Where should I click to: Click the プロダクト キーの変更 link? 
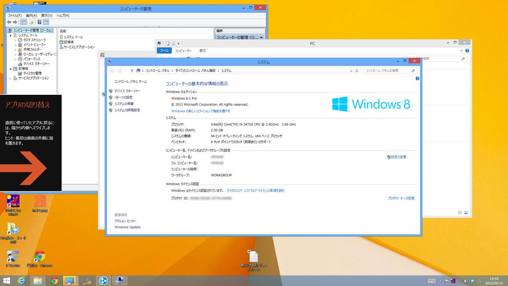coord(401,198)
